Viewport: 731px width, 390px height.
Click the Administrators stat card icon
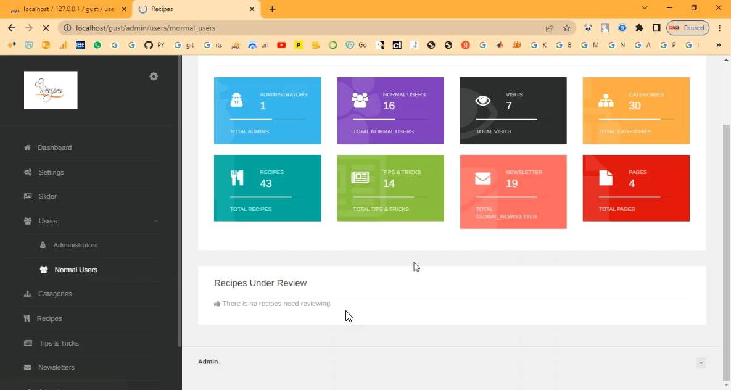point(236,100)
